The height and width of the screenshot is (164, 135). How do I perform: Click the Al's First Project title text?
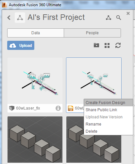(x=56, y=17)
